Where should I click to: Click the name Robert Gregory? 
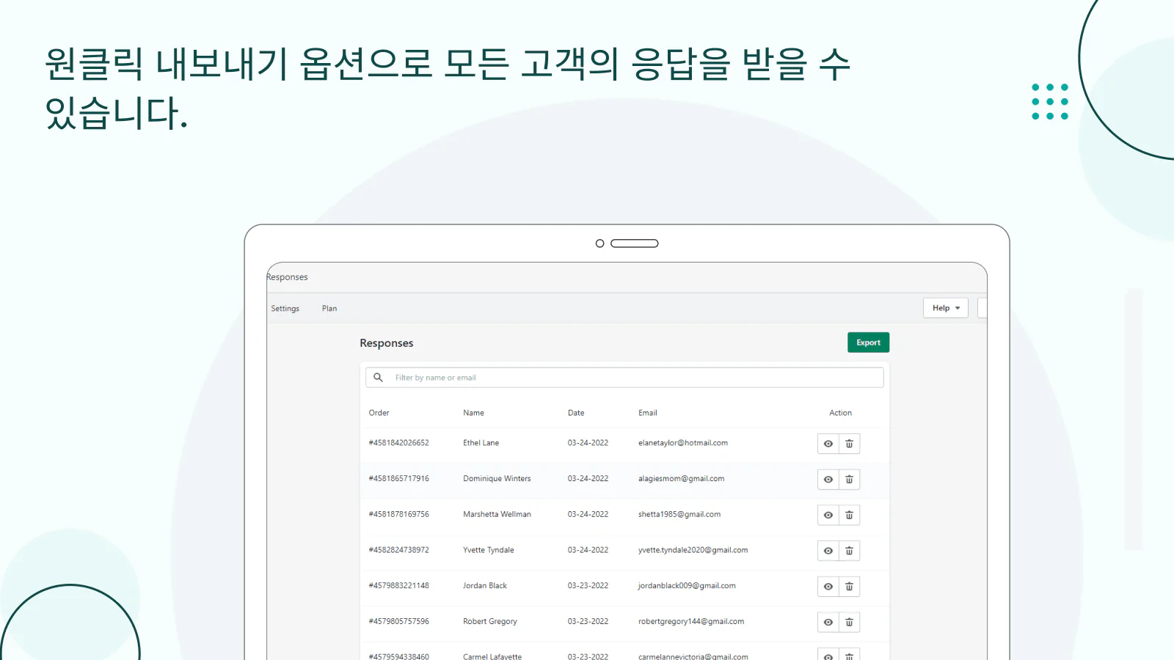coord(490,622)
